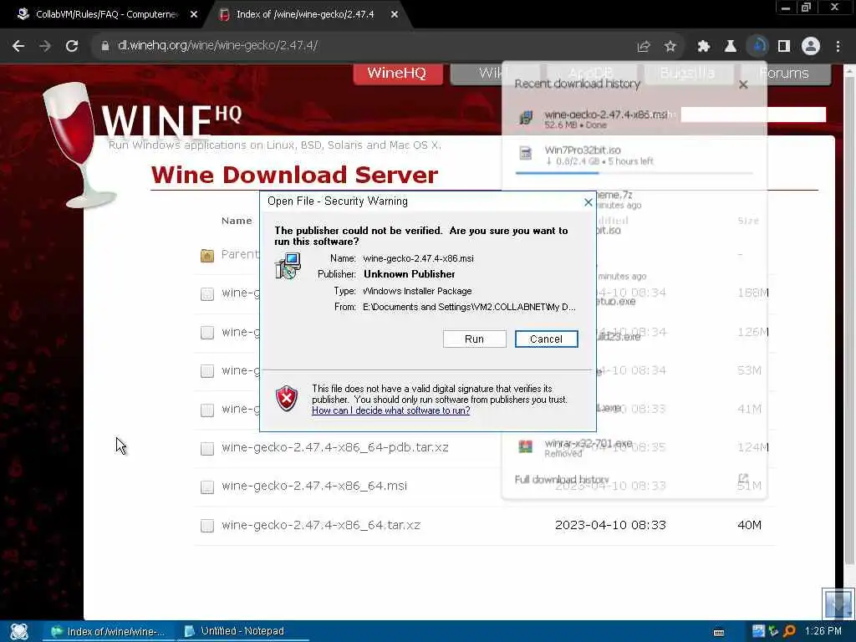The image size is (856, 642).
Task: Open the profile avatar icon
Action: click(811, 47)
